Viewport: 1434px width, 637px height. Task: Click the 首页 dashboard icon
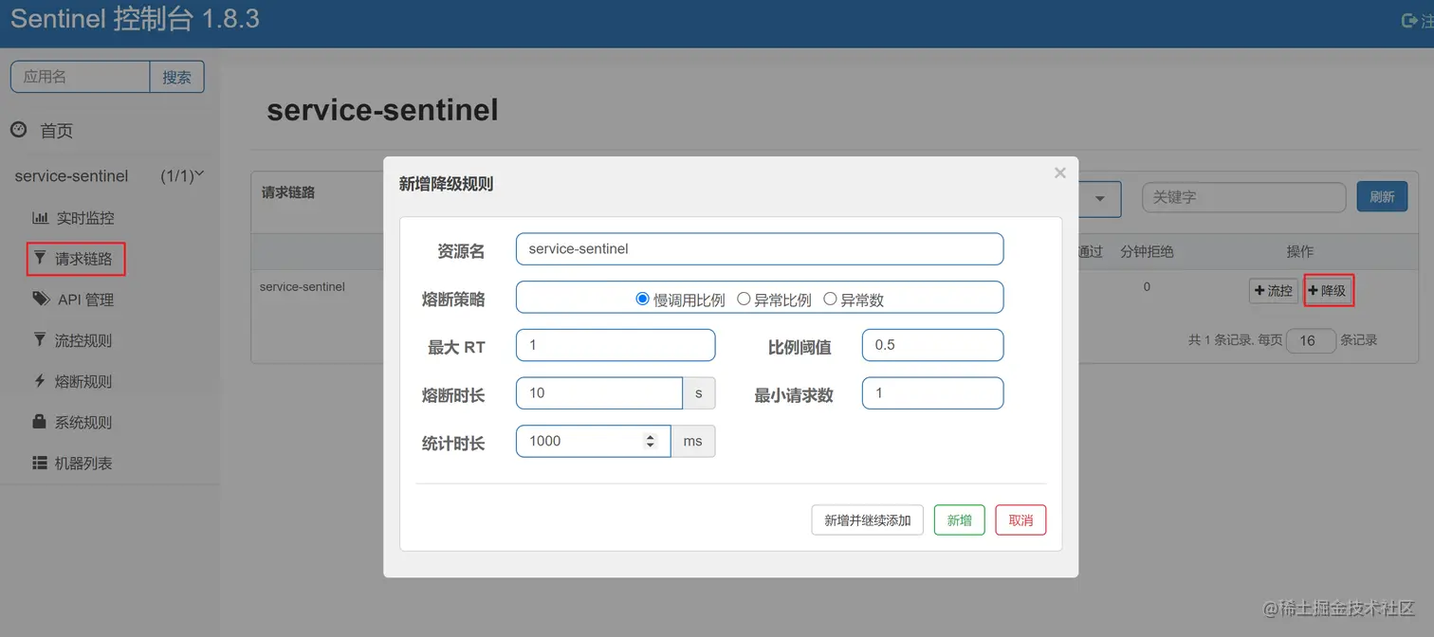[19, 130]
